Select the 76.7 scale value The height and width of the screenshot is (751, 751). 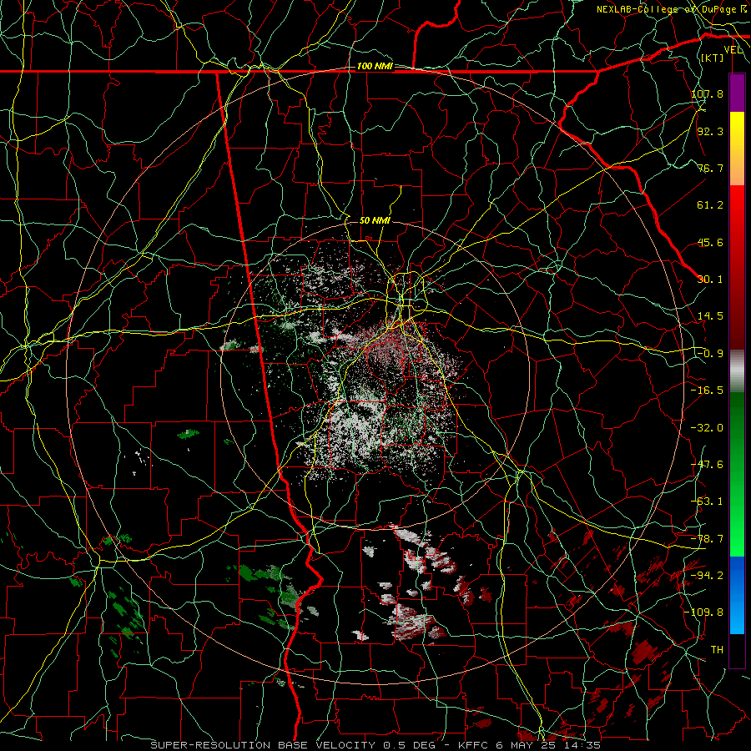(710, 168)
